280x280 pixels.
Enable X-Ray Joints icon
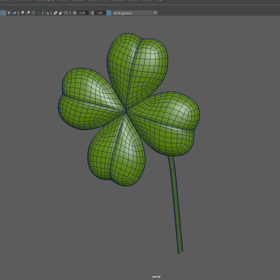[x=66, y=13]
